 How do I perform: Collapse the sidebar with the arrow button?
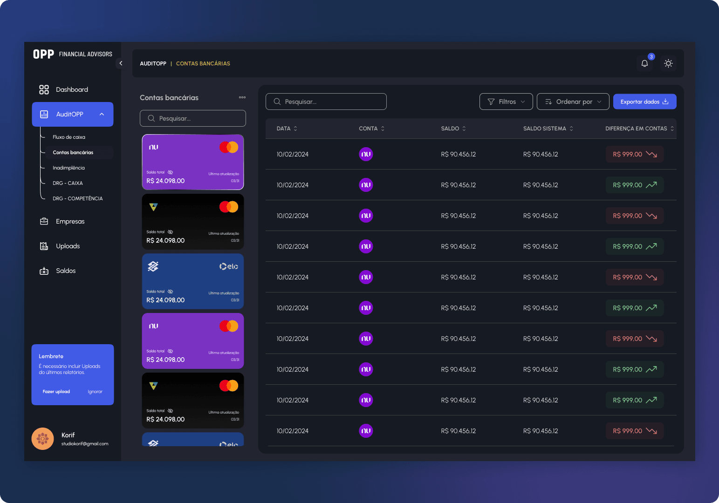tap(121, 63)
